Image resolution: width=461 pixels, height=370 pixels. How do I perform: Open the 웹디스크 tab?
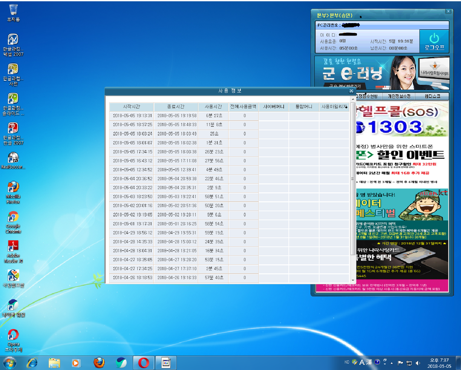point(432,96)
